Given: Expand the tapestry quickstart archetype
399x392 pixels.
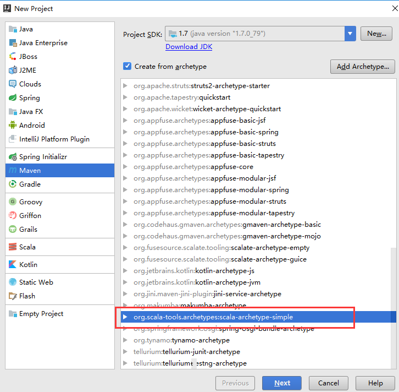Looking at the screenshot, I should coord(125,97).
